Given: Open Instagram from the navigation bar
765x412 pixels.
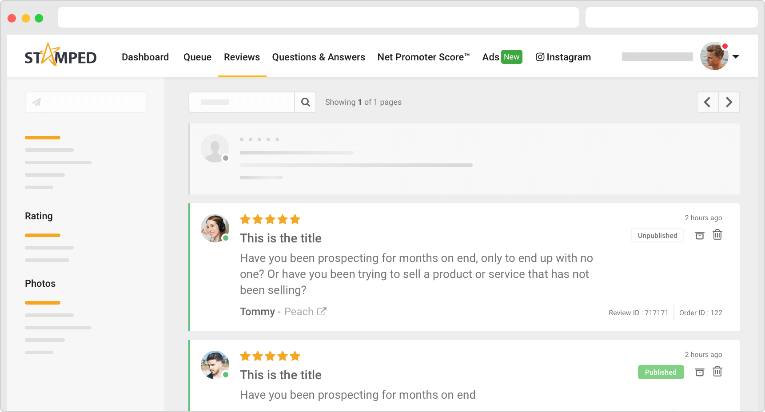Looking at the screenshot, I should (563, 57).
